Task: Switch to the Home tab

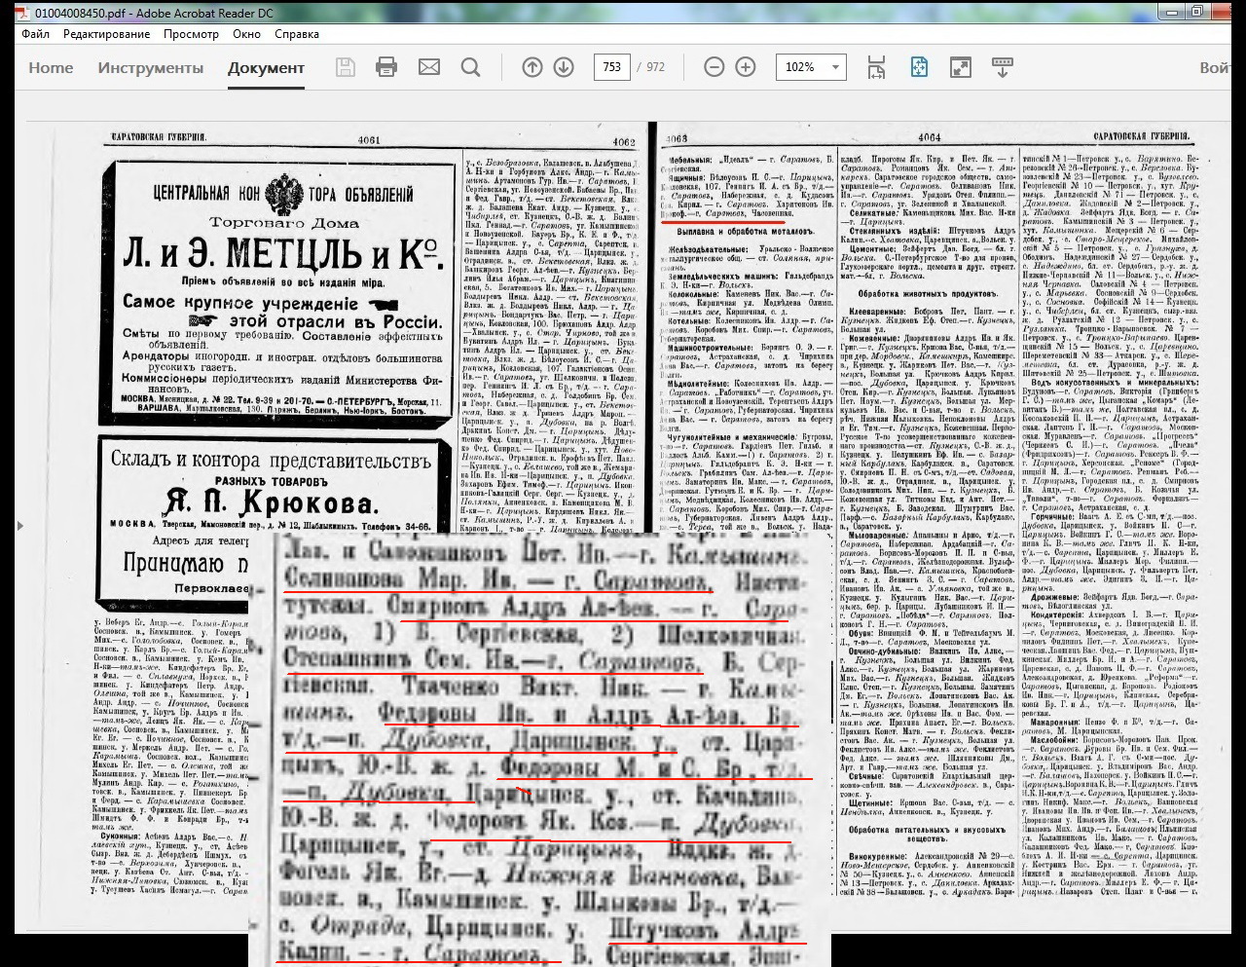Action: coord(51,68)
